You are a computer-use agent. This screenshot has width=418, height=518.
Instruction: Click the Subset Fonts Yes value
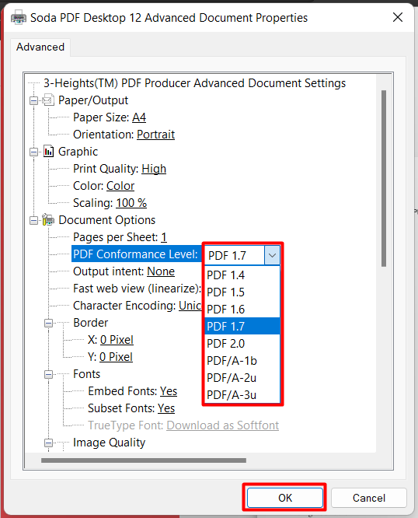166,408
